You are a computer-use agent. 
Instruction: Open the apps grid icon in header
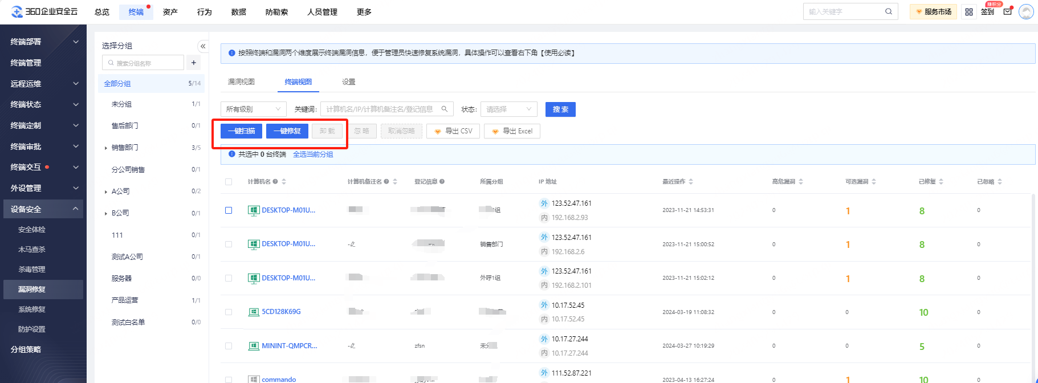click(968, 12)
